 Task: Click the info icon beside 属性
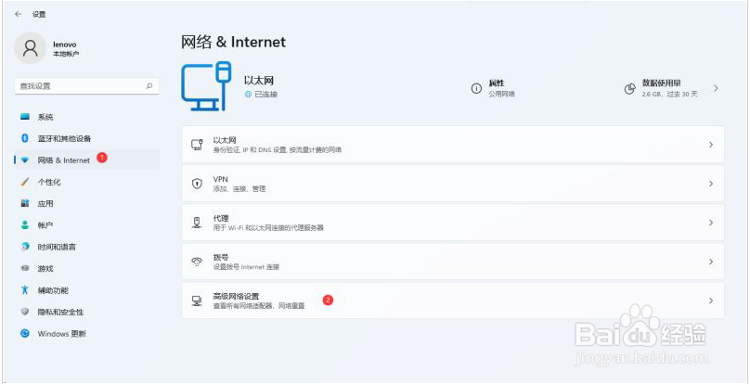pyautogui.click(x=476, y=88)
